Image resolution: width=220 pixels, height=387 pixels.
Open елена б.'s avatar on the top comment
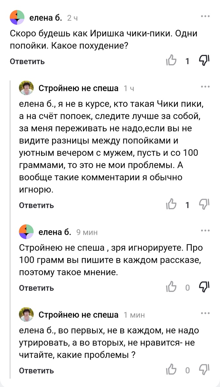[17, 18]
